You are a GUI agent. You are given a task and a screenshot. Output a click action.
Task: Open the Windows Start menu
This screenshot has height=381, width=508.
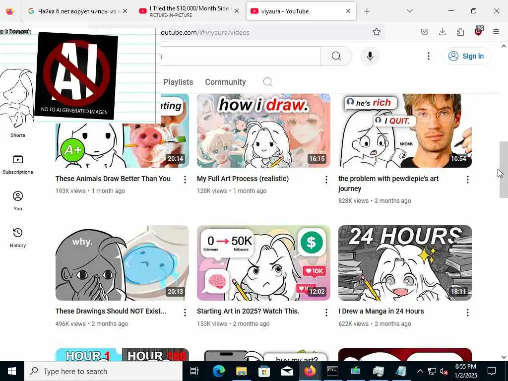tap(12, 371)
